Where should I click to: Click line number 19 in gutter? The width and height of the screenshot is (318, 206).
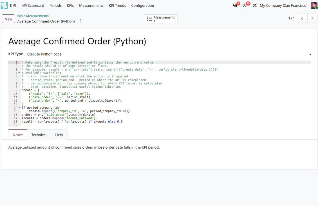click(15, 125)
